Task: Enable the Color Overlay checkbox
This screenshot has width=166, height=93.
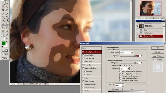Action: [x=83, y=81]
